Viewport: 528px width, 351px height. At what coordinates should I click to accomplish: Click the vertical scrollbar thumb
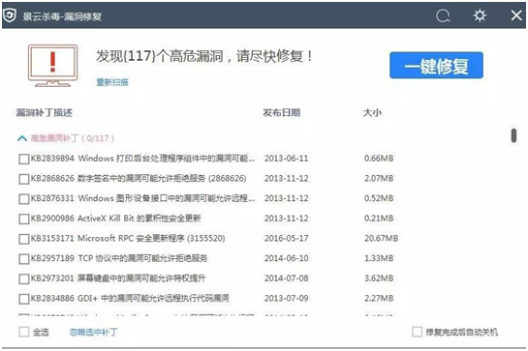pyautogui.click(x=513, y=135)
